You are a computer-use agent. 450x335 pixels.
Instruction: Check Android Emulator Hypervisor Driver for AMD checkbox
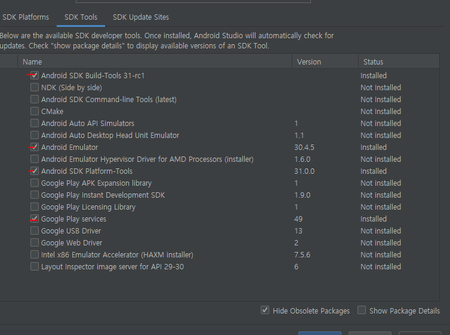(35, 159)
